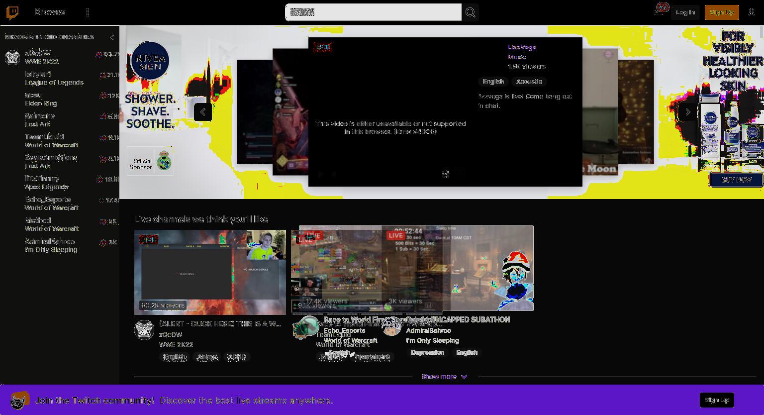Click the orange Sign Up button at top
Image resolution: width=764 pixels, height=415 pixels.
pos(722,12)
